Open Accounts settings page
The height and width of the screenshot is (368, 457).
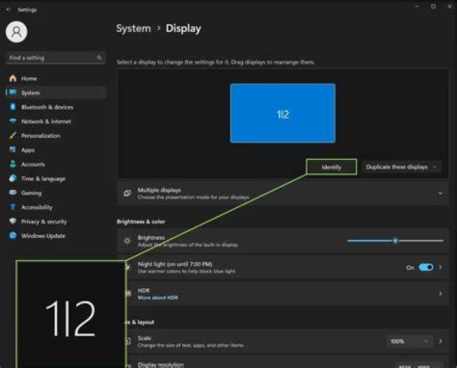click(55, 164)
